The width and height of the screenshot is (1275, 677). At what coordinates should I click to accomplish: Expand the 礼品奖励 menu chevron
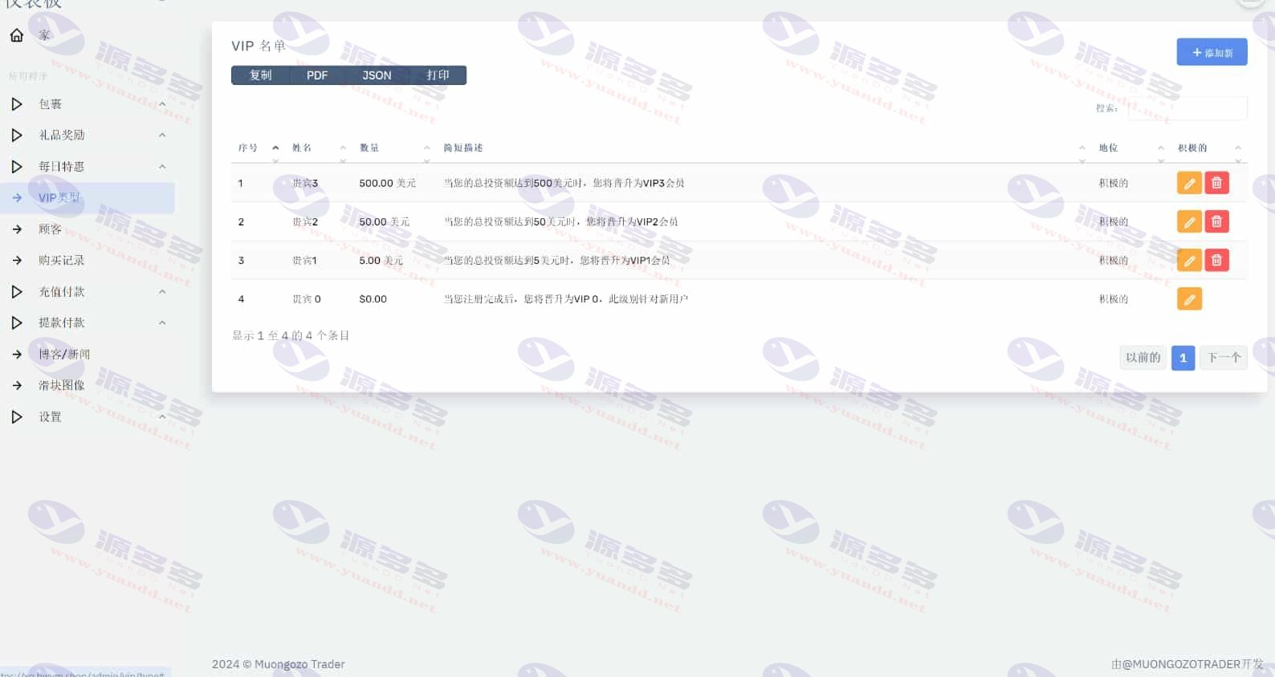(162, 136)
